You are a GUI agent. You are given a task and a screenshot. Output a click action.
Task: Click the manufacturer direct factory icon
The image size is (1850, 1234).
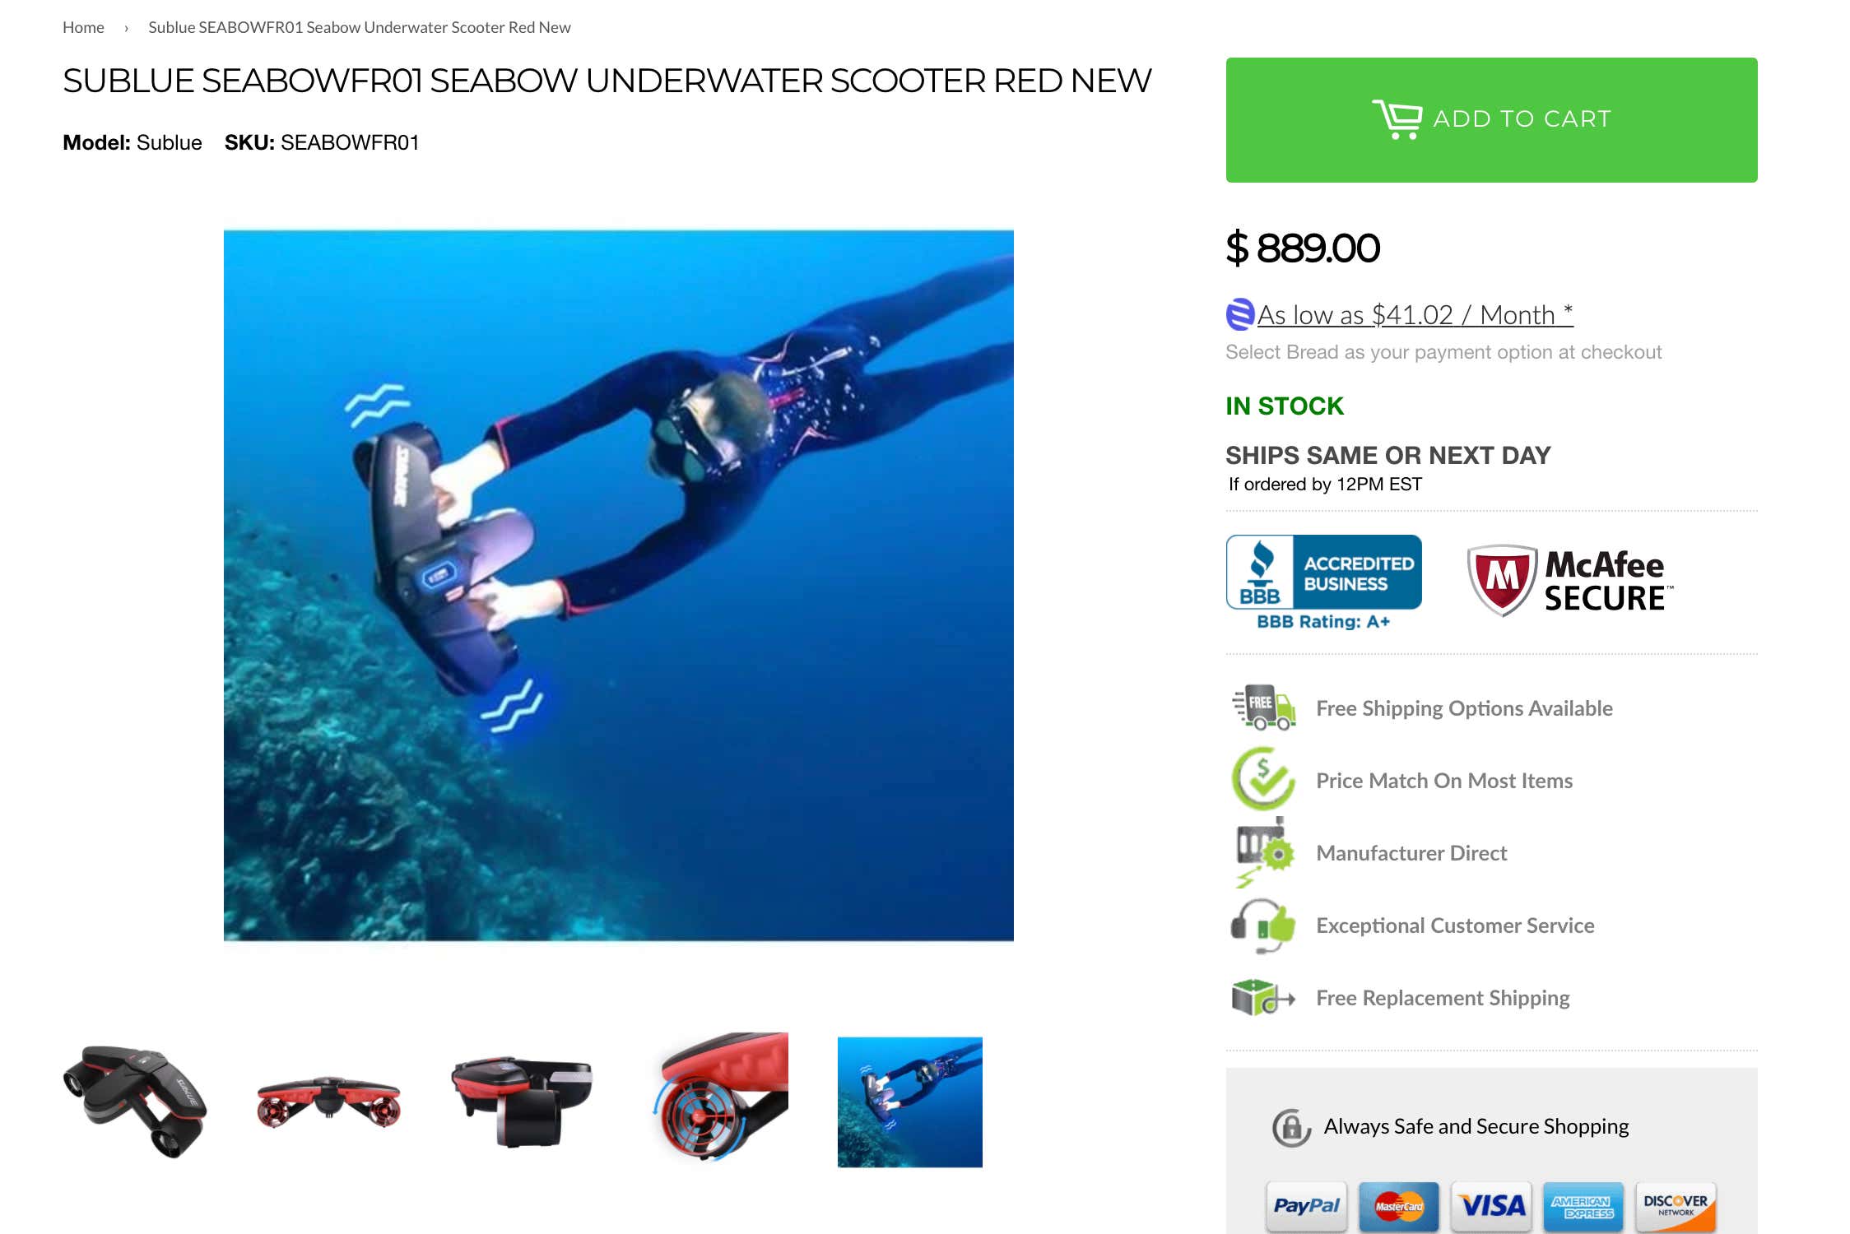pyautogui.click(x=1263, y=852)
